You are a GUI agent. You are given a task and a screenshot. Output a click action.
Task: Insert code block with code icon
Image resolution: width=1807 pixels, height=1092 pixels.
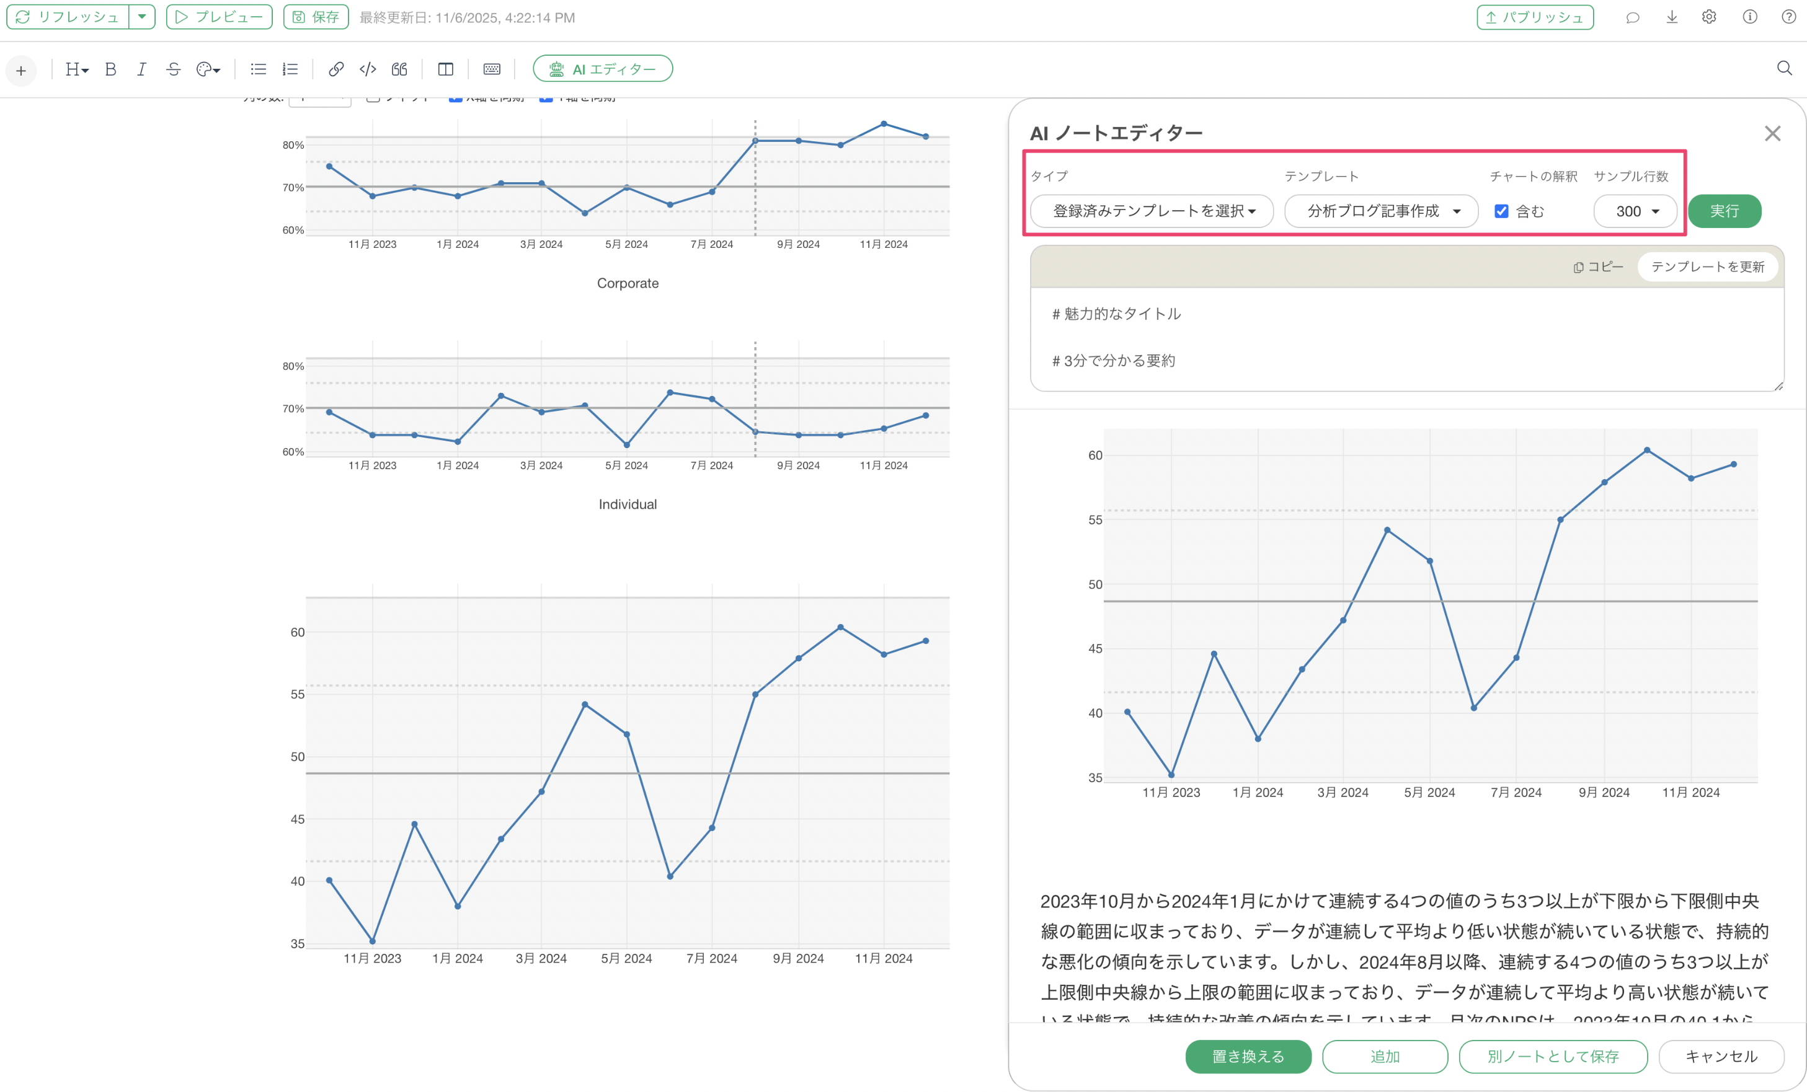[x=367, y=69]
